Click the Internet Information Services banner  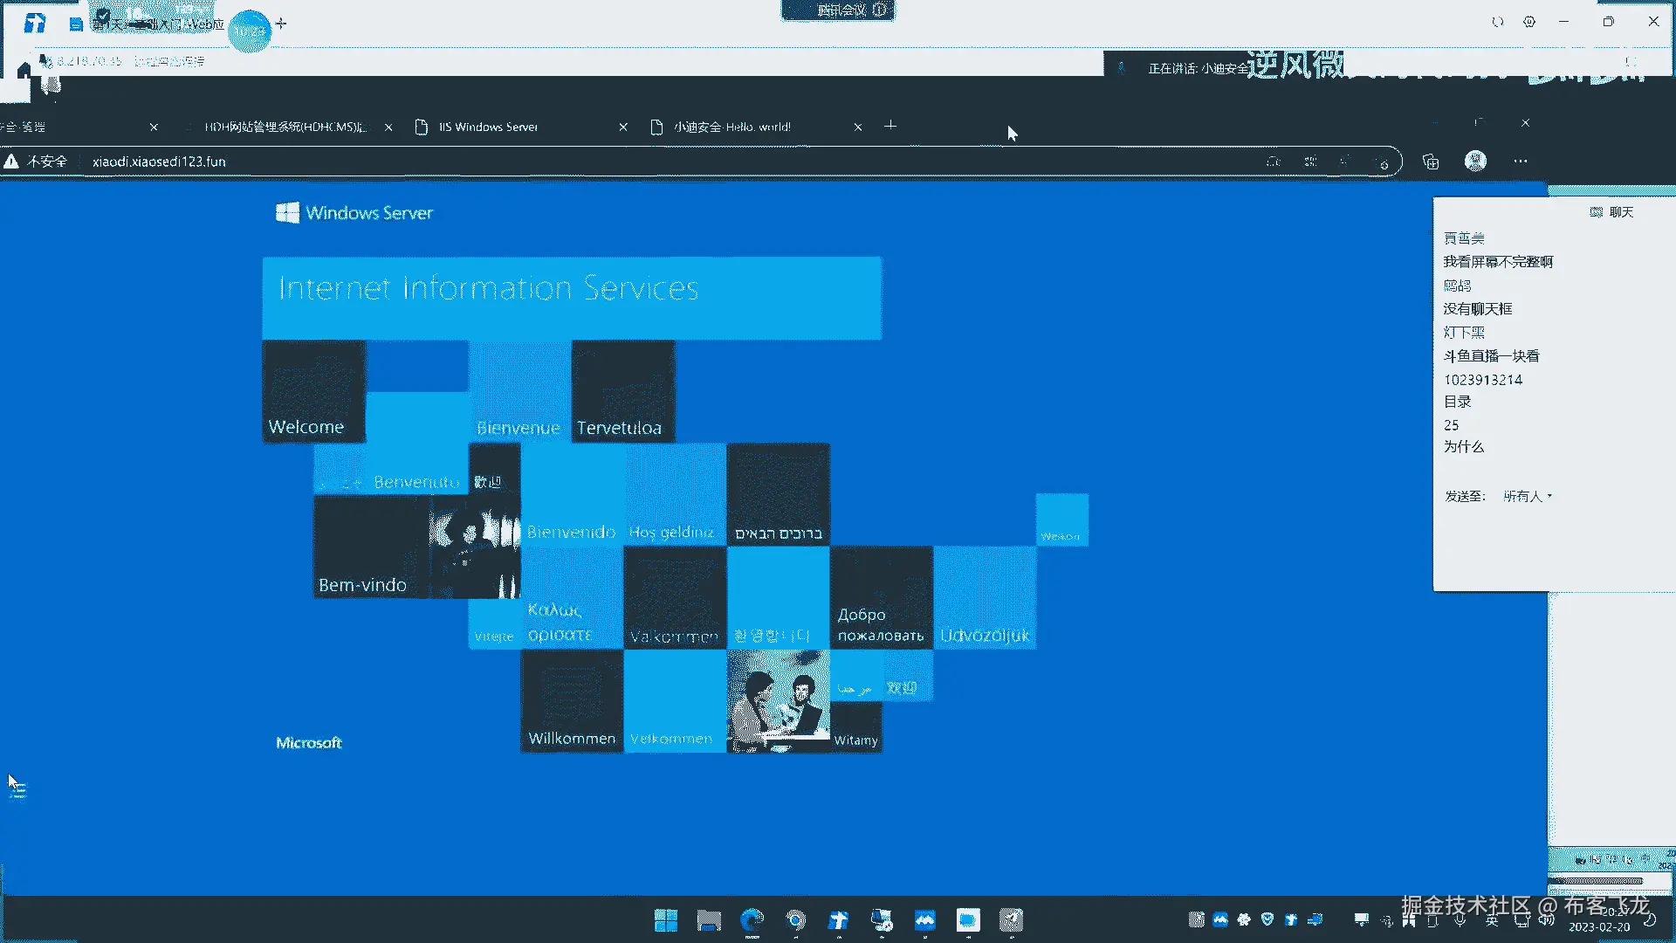(571, 297)
